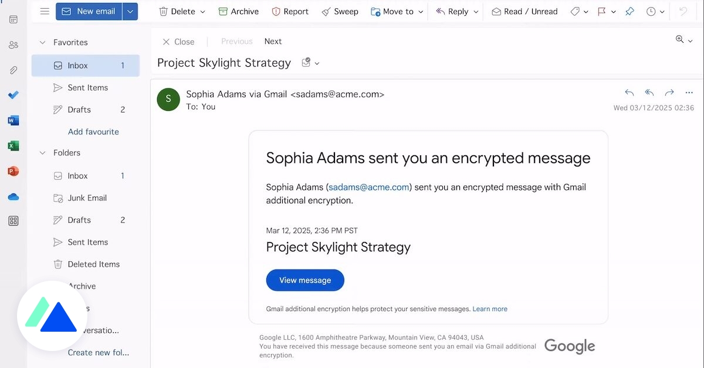Toggle the hamburger navigation pane button
This screenshot has height=368, width=704.
[x=45, y=11]
